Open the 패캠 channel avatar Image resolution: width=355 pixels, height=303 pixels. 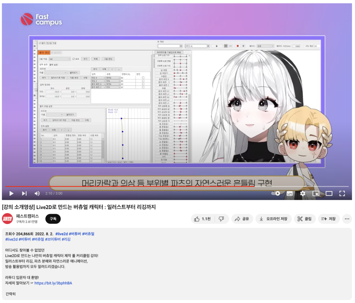click(x=7, y=219)
